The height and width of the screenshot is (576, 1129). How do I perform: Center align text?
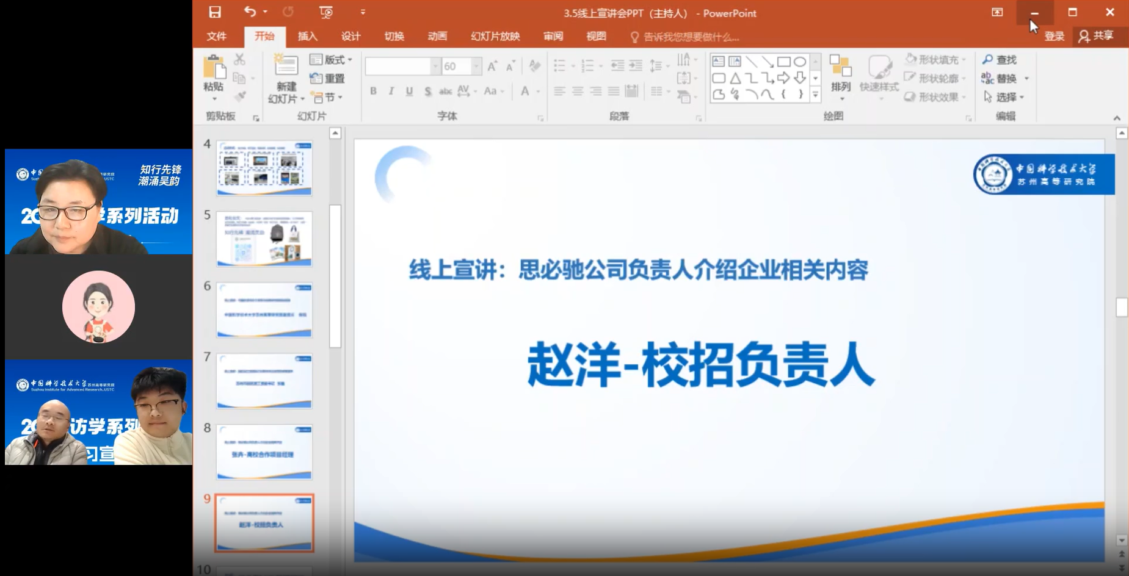(578, 92)
